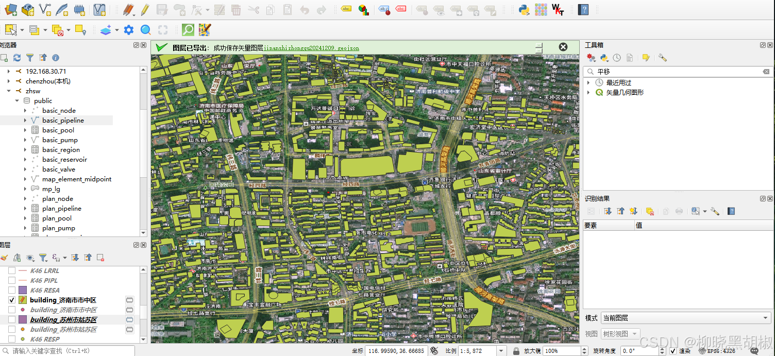Click the map with paintbrush icon

(205, 30)
